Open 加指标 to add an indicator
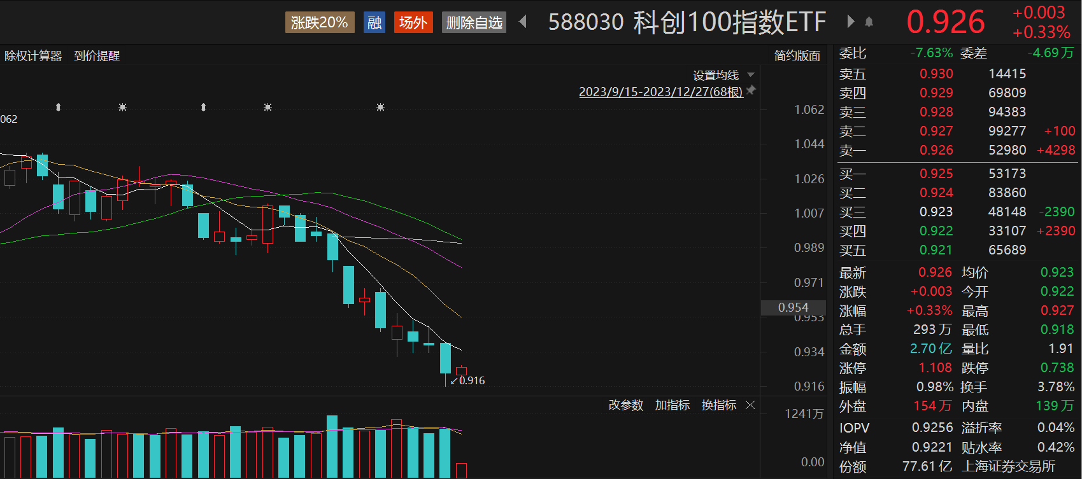This screenshot has height=479, width=1082. click(x=672, y=405)
